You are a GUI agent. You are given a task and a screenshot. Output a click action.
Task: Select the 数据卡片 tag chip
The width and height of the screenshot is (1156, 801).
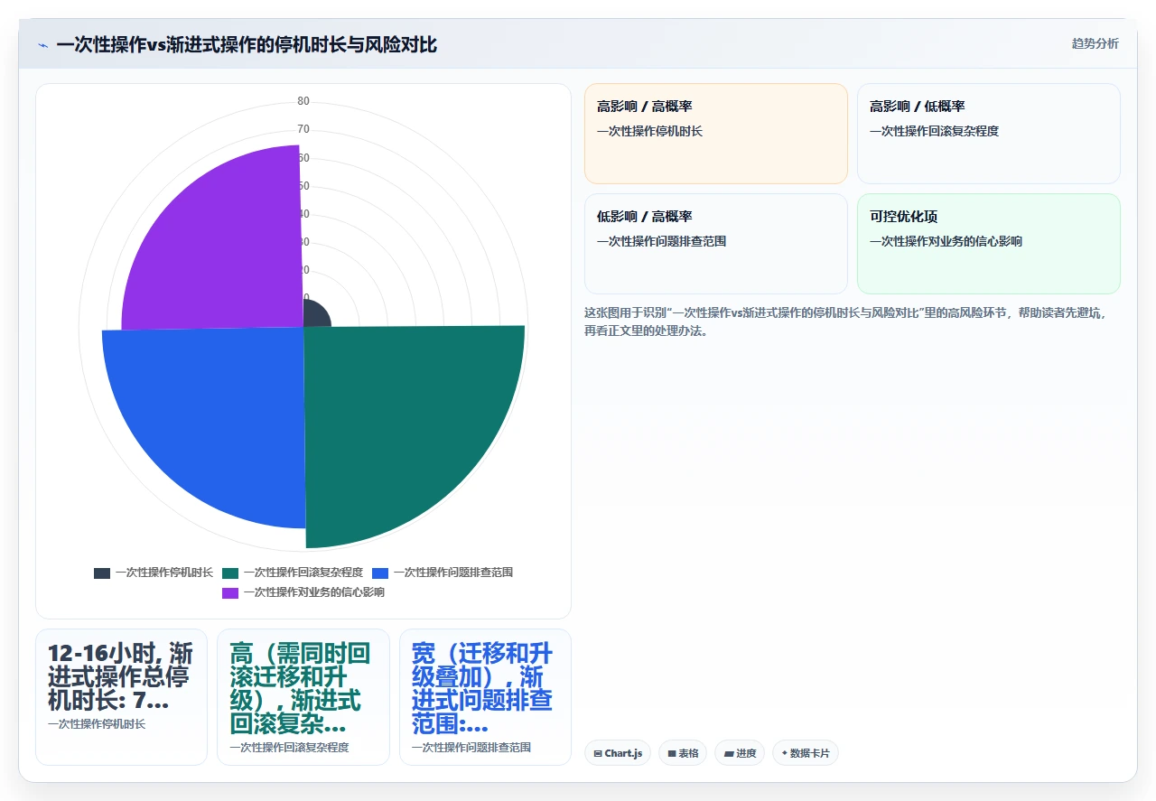tap(806, 753)
